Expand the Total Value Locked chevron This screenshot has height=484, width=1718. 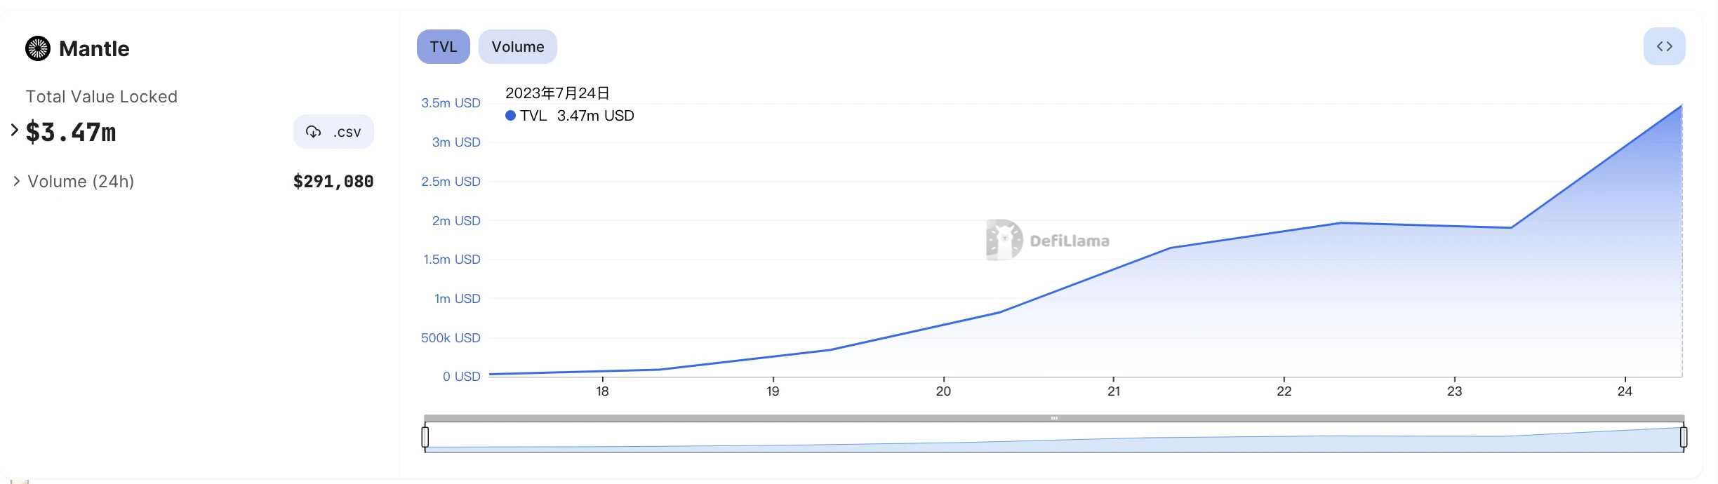14,130
